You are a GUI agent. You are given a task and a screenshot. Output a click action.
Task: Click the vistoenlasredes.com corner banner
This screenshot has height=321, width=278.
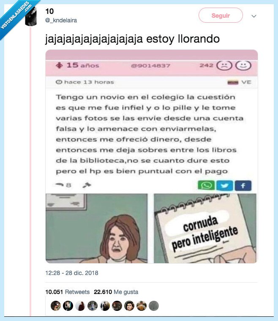pyautogui.click(x=16, y=17)
